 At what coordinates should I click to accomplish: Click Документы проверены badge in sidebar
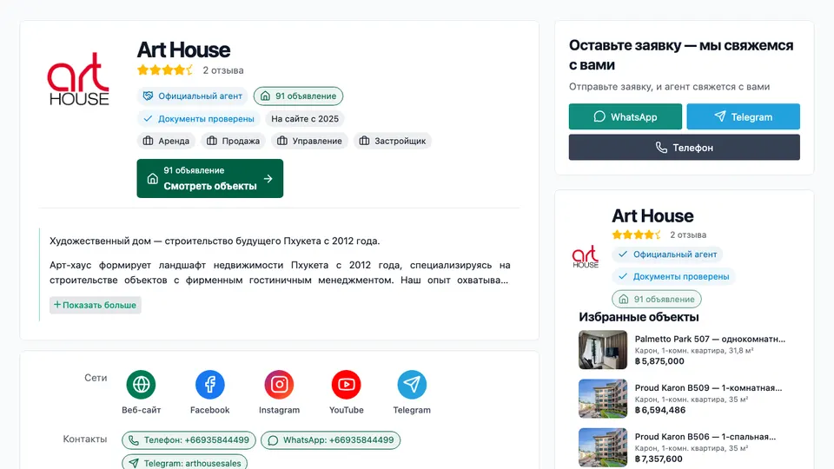(673, 276)
